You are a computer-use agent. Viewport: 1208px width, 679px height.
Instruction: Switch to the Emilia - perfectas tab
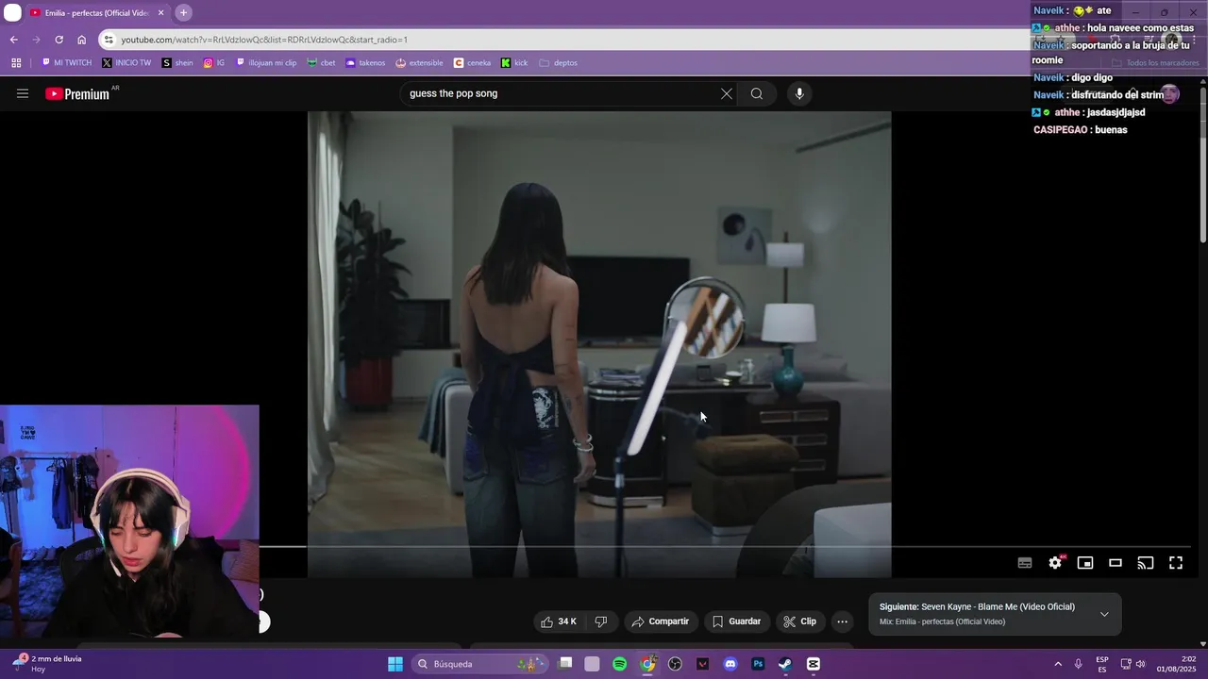coord(94,13)
